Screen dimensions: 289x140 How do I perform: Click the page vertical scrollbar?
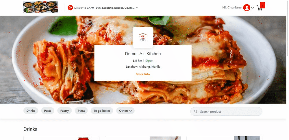tap(288, 28)
